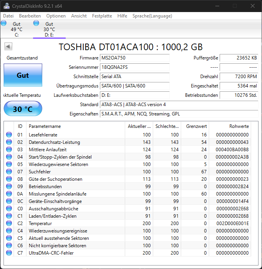Click the blue status orb for drive D: E:
This screenshot has height=269, width=262.
click(x=36, y=23)
